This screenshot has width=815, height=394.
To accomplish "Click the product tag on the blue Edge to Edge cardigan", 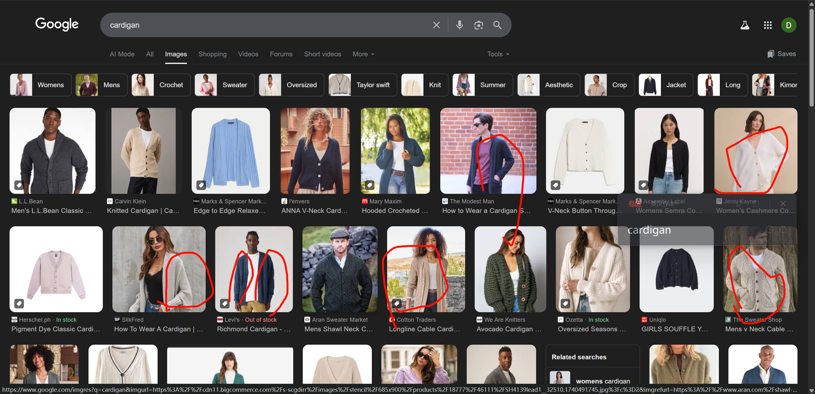I will (x=201, y=185).
